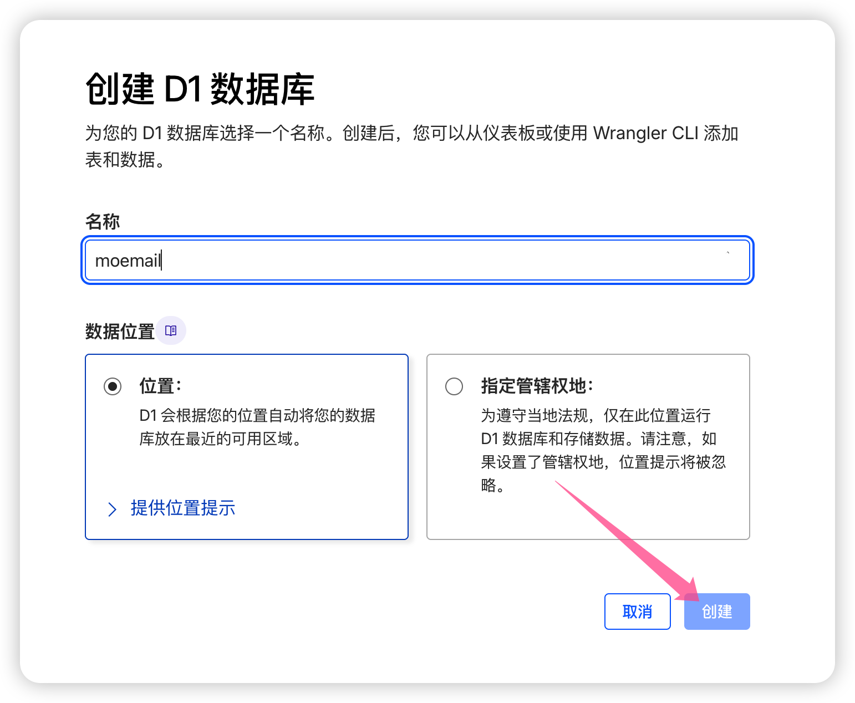This screenshot has width=855, height=703.
Task: Click the 创建 D1 数据库 dialog title
Action: pyautogui.click(x=200, y=89)
